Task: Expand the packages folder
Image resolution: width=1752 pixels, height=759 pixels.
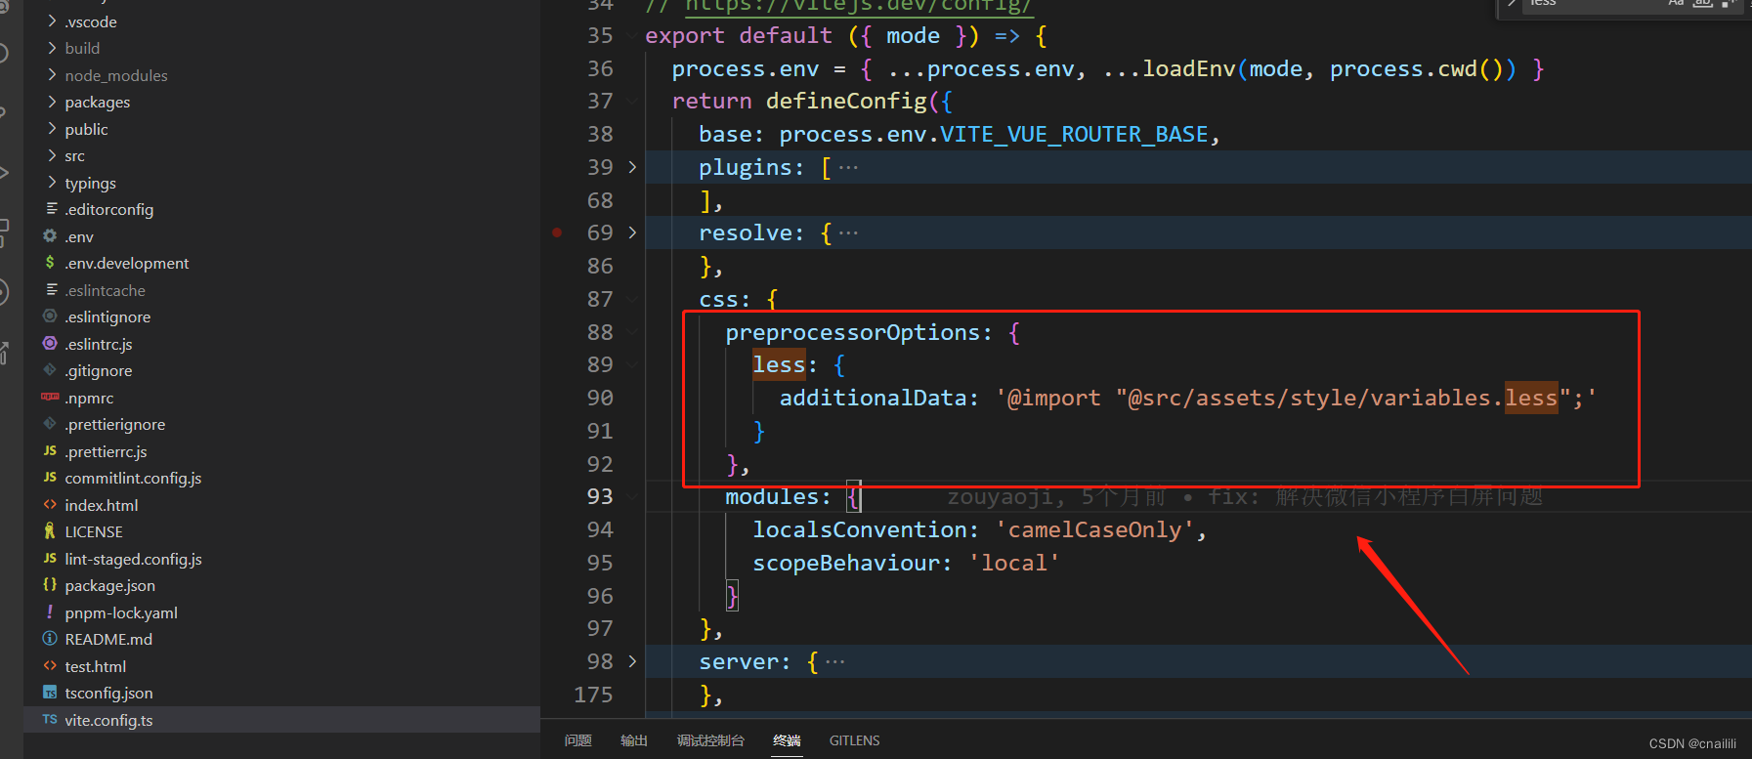Action: click(x=52, y=102)
